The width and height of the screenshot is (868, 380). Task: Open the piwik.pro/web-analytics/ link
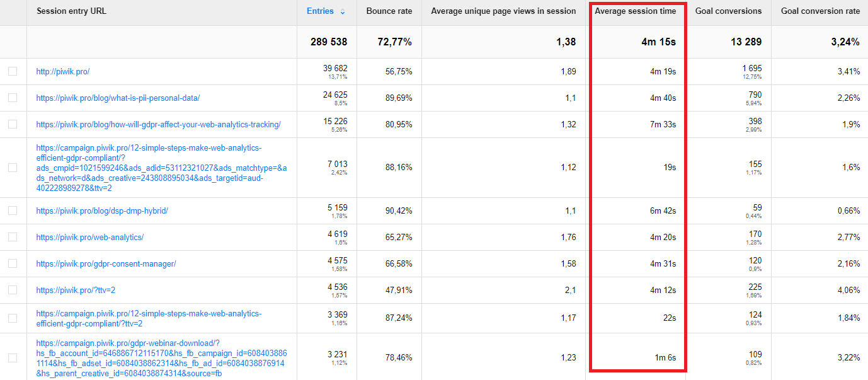click(90, 238)
